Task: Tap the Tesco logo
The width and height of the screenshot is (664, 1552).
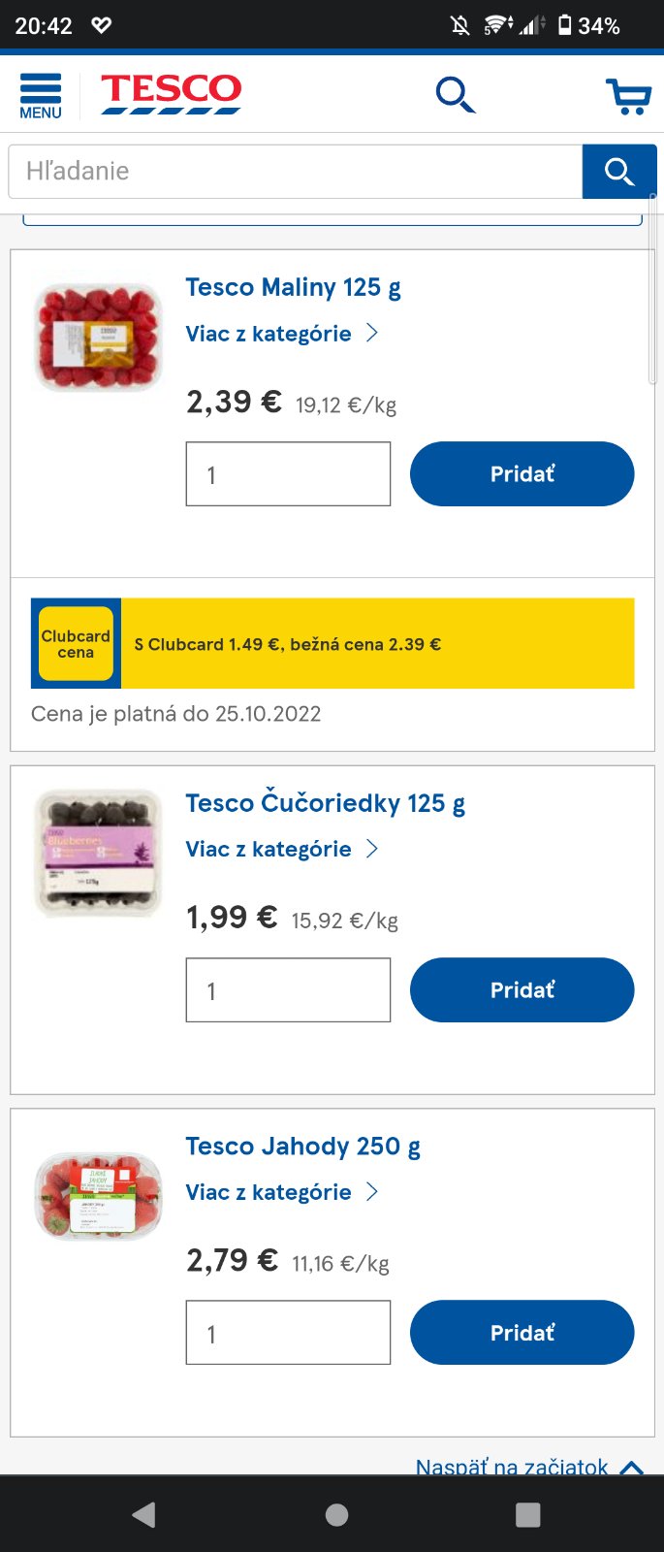Action: point(171,94)
